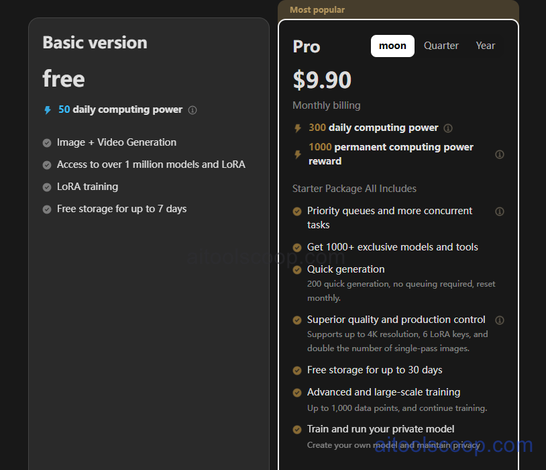Click checkmark beside Advanced and large-scale training
Screen dimensions: 546x470
coord(296,392)
